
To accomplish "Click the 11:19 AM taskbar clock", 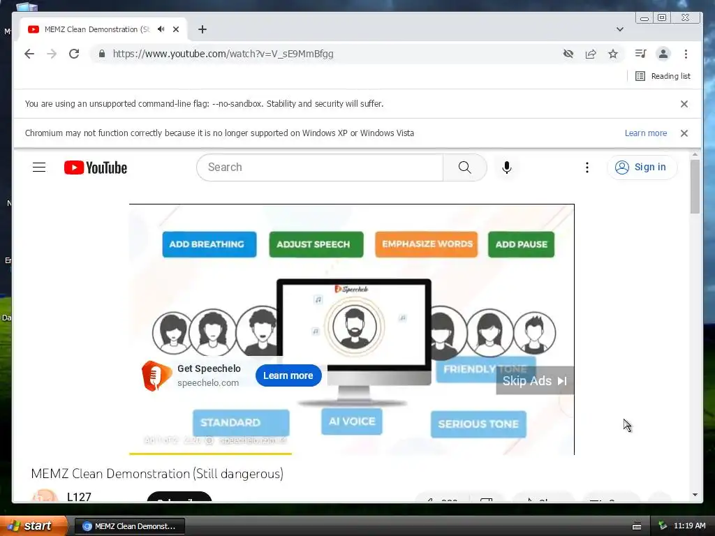I will point(689,526).
